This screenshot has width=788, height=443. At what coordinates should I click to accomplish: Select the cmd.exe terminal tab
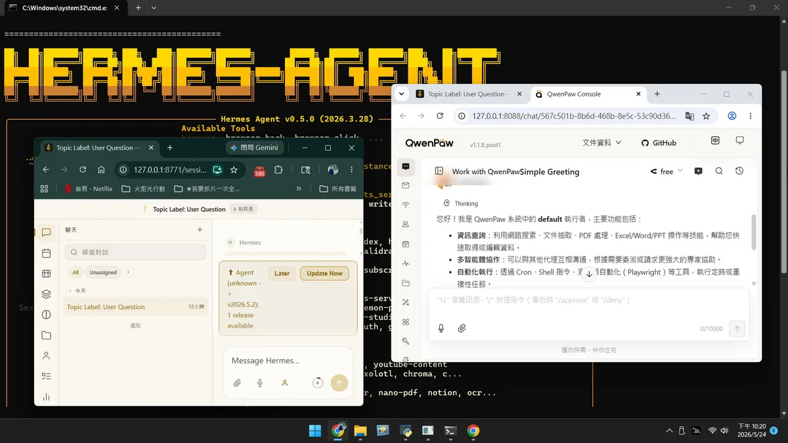[x=64, y=8]
